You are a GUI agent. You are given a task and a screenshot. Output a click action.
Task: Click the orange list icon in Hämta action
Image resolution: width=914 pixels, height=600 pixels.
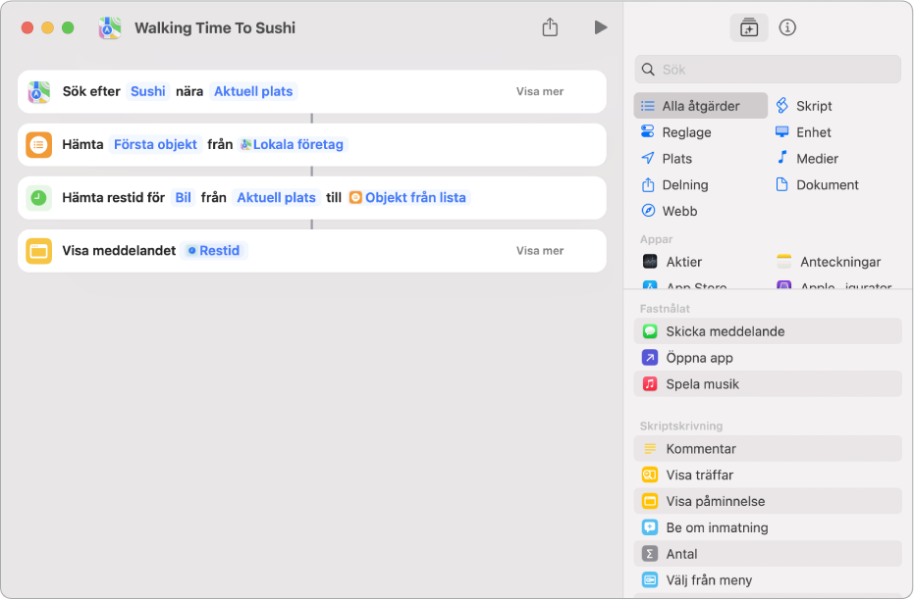pos(39,145)
